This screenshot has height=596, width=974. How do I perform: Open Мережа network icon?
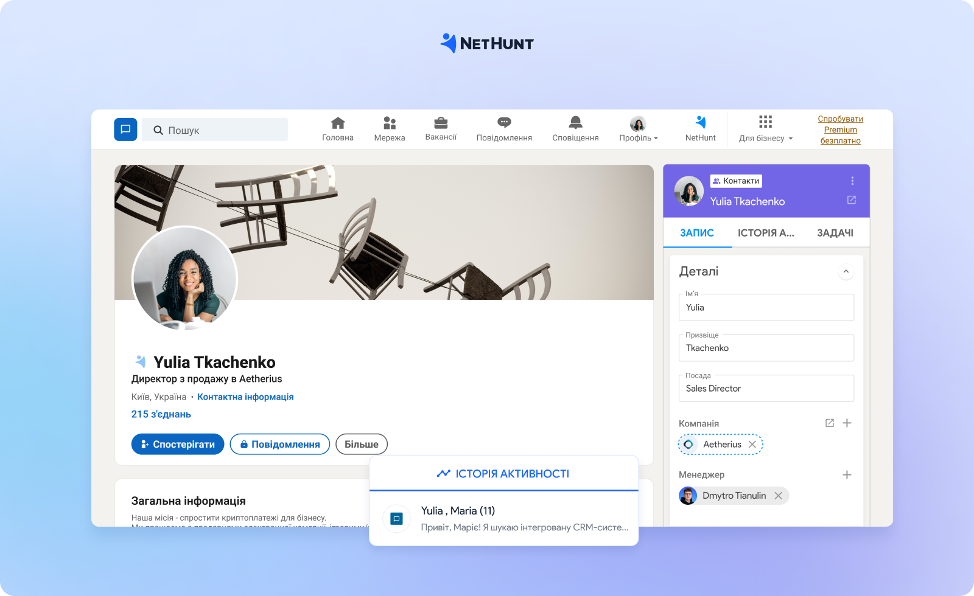(390, 123)
